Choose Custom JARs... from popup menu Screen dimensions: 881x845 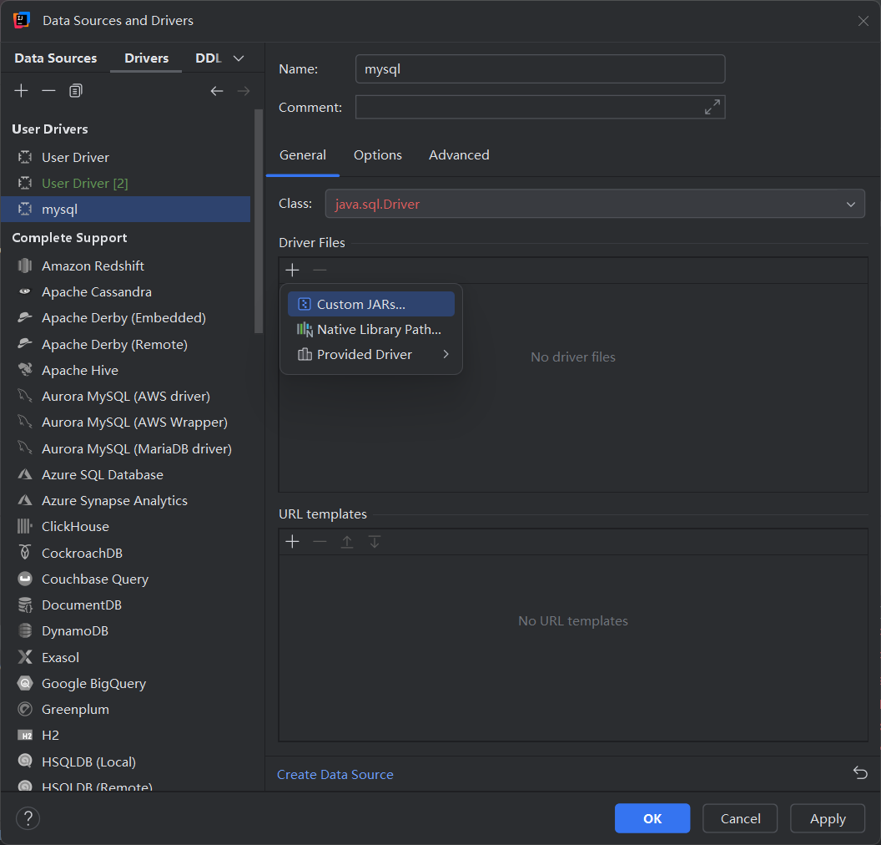370,304
